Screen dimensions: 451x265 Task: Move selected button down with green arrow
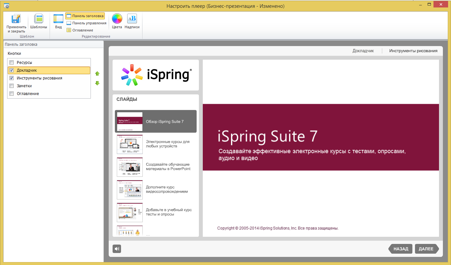pos(97,83)
